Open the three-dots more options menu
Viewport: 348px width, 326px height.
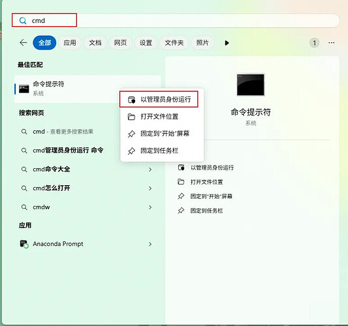(x=331, y=43)
